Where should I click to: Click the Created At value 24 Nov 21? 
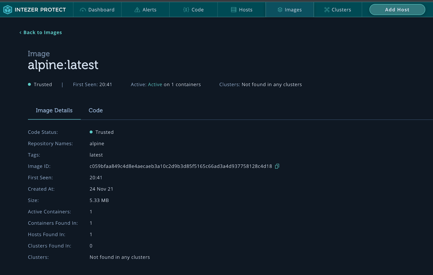pyautogui.click(x=101, y=189)
